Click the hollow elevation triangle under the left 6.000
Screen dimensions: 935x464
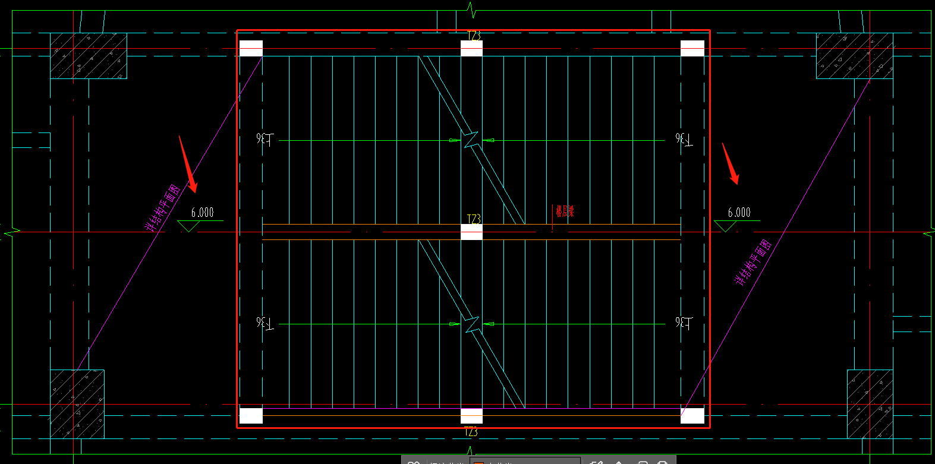pyautogui.click(x=189, y=226)
